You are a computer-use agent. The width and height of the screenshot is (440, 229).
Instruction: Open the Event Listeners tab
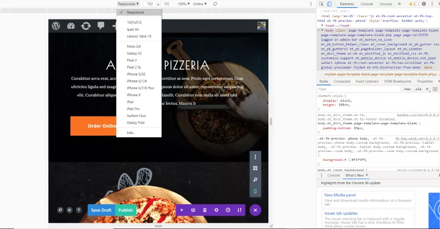367,81
